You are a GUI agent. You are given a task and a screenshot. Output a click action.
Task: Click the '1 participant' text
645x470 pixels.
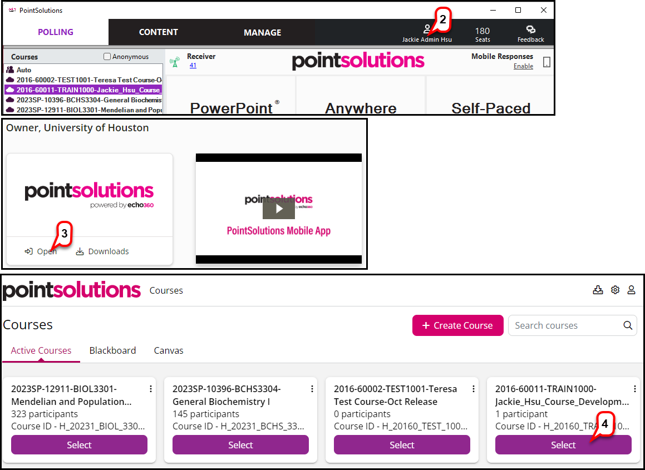click(521, 414)
